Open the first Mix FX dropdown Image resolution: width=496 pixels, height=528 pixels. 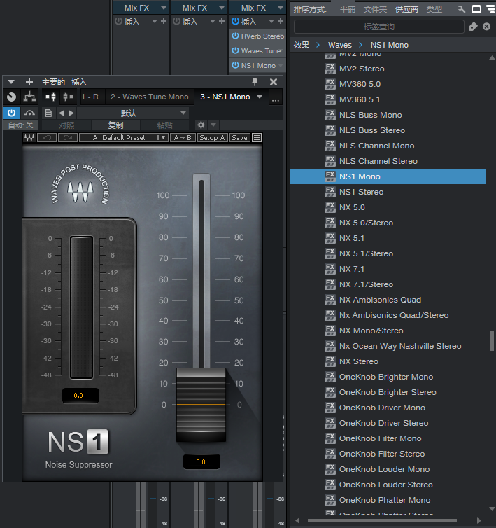click(x=164, y=8)
